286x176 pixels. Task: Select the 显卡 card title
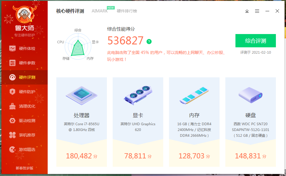(138, 115)
